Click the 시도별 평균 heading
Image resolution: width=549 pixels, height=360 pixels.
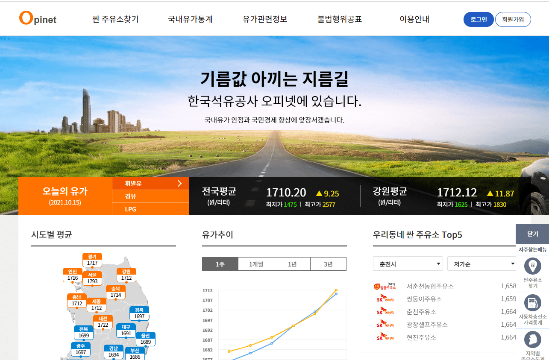[51, 234]
